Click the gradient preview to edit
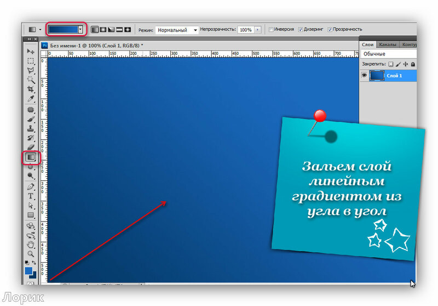This screenshot has width=438, height=306. pyautogui.click(x=63, y=30)
